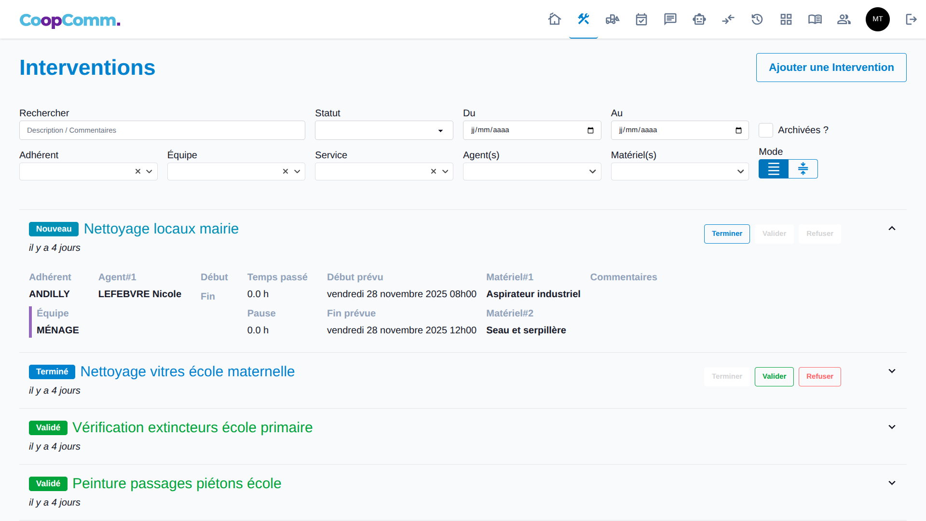Open the calendar check icon
Screen dimensions: 926x521
pyautogui.click(x=641, y=19)
